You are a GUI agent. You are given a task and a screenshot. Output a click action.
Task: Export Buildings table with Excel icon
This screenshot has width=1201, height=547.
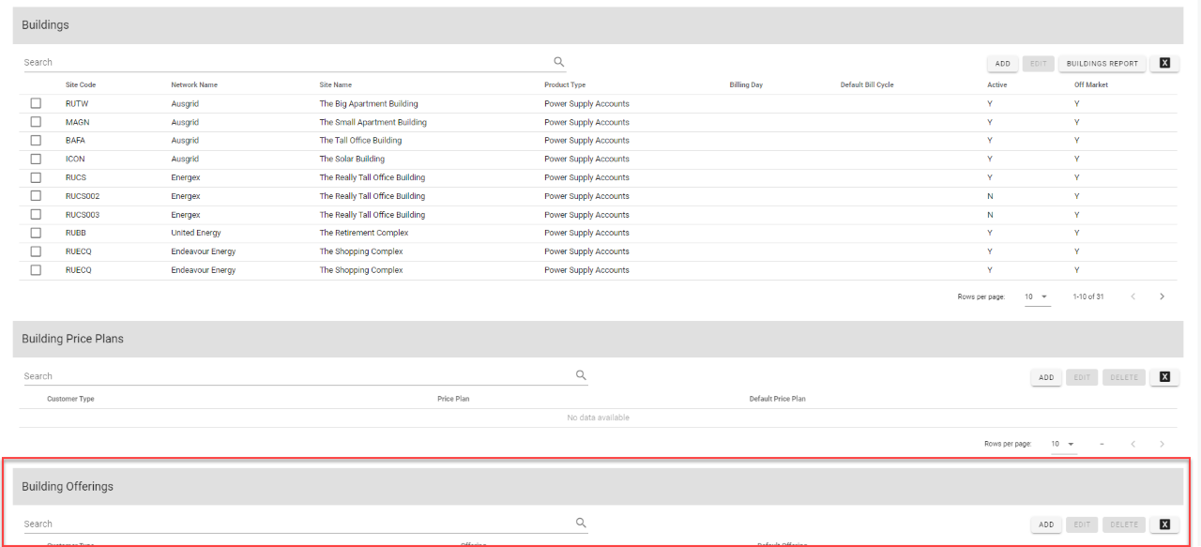1164,64
